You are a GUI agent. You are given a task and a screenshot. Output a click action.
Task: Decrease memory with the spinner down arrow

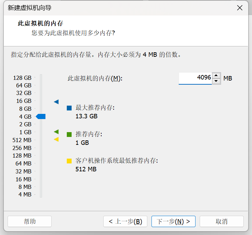pyautogui.click(x=216, y=81)
